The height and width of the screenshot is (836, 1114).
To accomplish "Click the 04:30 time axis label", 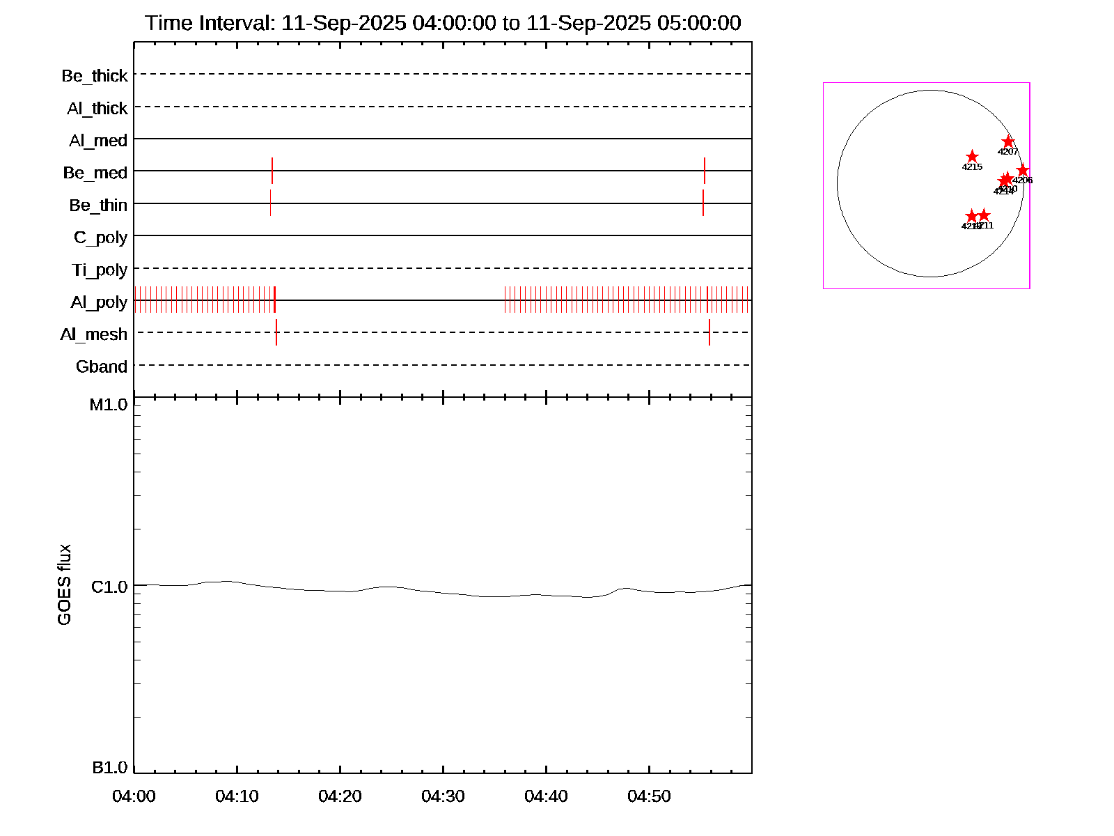I will click(x=443, y=796).
